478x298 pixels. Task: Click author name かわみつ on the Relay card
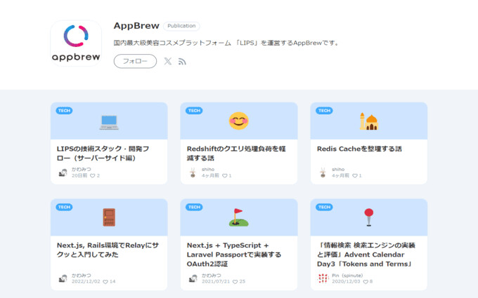point(81,275)
